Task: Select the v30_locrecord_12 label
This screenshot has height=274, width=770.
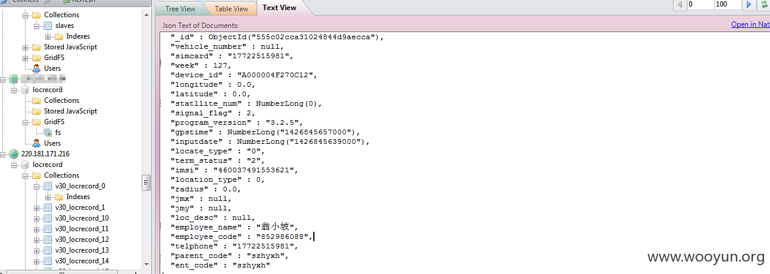Action: pos(82,240)
